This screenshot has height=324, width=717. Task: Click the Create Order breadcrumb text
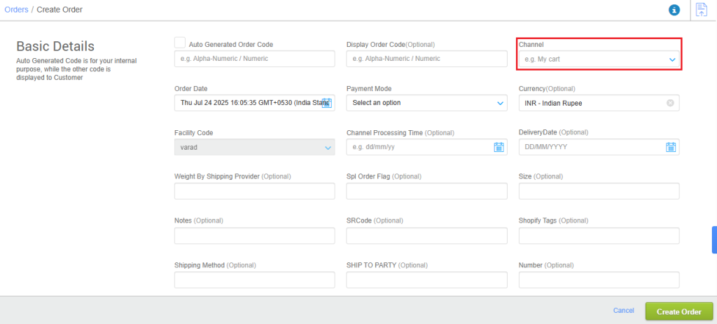pos(60,10)
